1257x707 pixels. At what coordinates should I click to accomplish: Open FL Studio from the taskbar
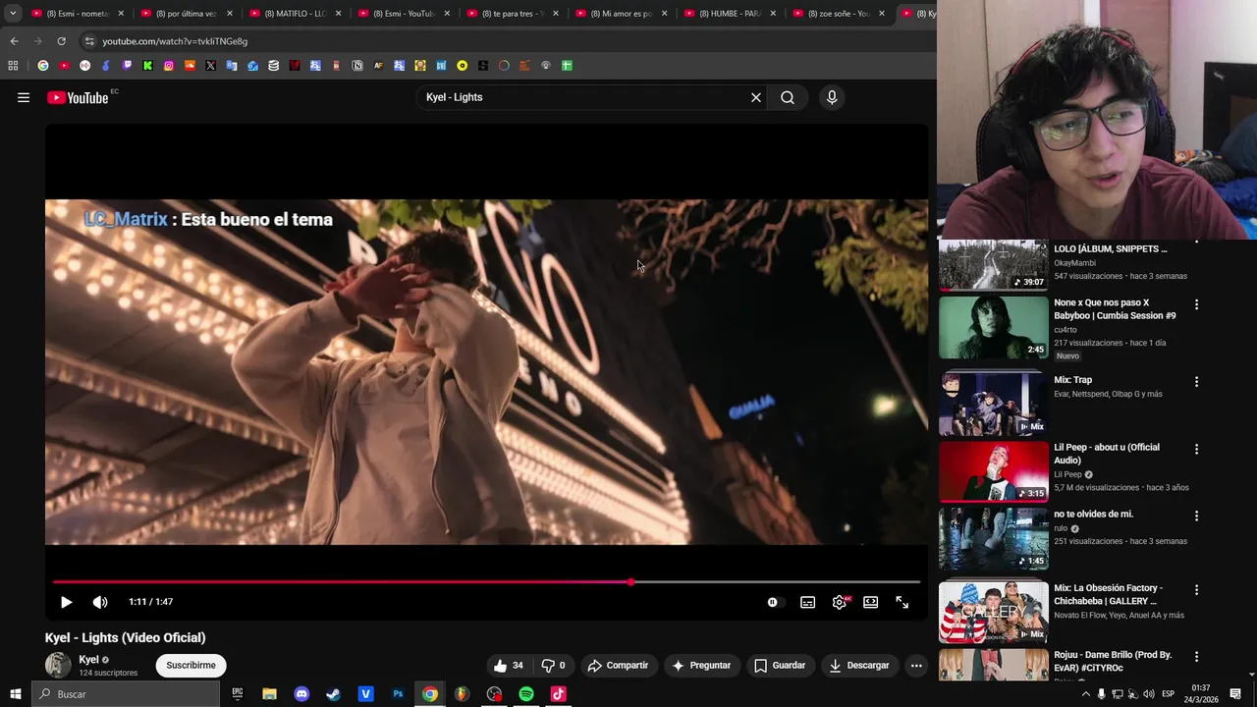pos(462,694)
